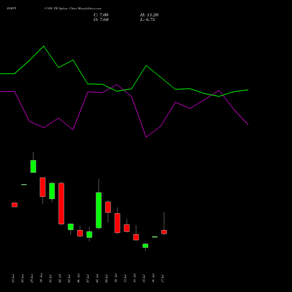Click the last red candle above 17 Jul

(164, 232)
